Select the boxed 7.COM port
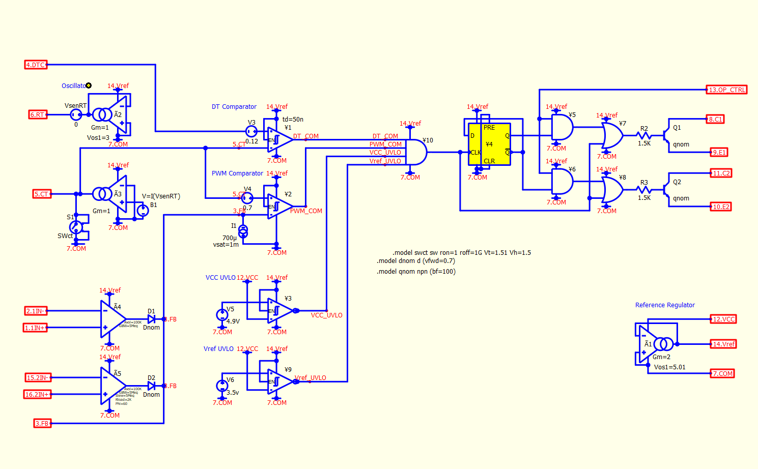Viewport: 758px width, 469px height. tap(723, 373)
